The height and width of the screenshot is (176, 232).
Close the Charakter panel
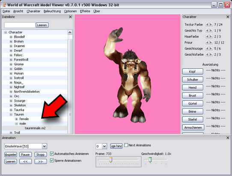coord(228,17)
